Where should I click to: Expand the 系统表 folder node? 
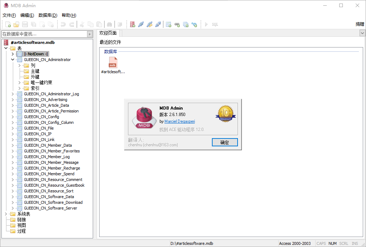point(6,214)
